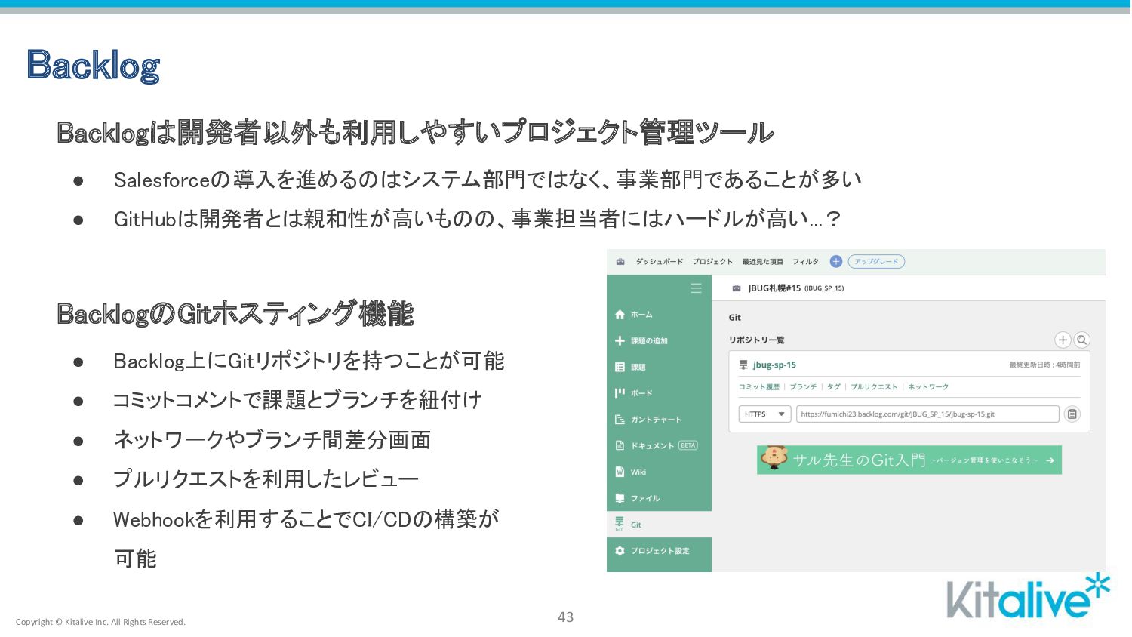Open 課題 list in the sidebar
Viewport: 1132px width, 637px height.
point(660,368)
